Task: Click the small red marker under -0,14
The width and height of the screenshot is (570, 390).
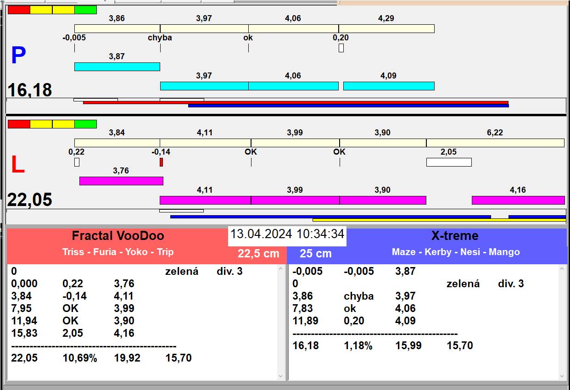Action: point(161,162)
